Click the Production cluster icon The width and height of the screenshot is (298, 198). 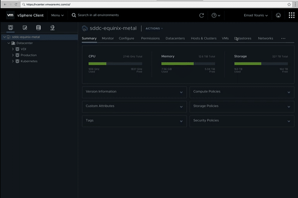coord(17,55)
